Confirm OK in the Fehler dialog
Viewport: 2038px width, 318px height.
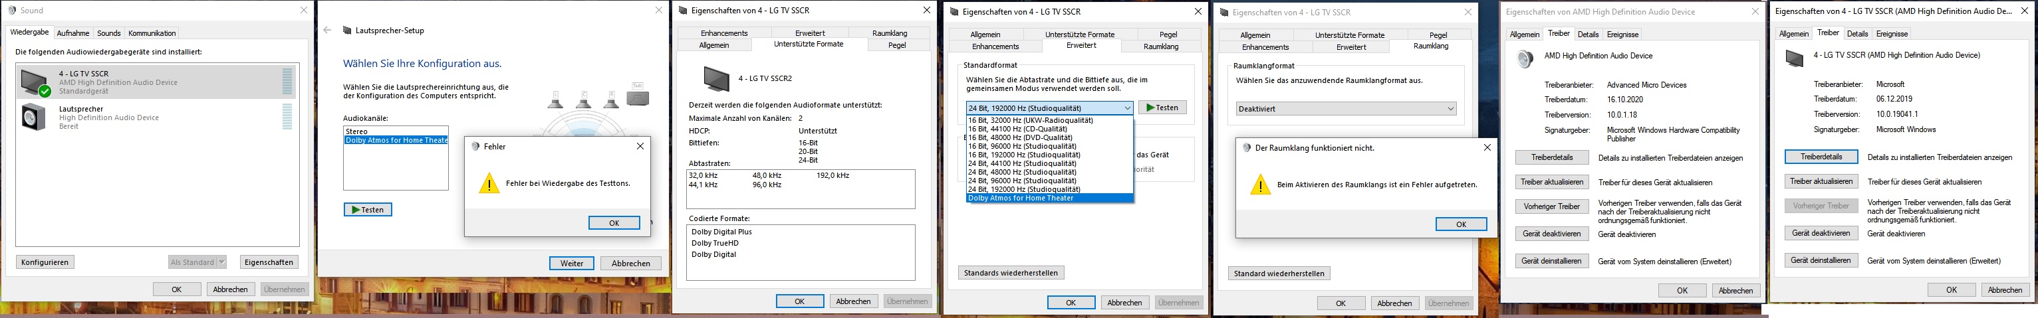point(614,223)
